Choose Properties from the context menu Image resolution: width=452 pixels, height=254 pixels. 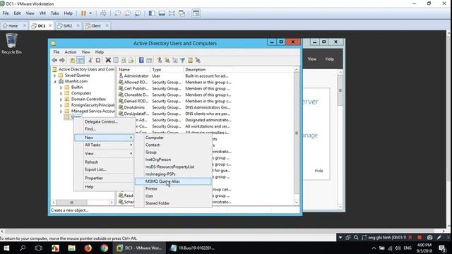point(105,178)
